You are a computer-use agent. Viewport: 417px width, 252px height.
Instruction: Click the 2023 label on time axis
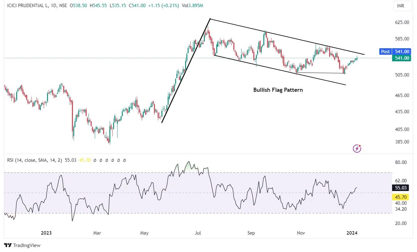click(46, 233)
